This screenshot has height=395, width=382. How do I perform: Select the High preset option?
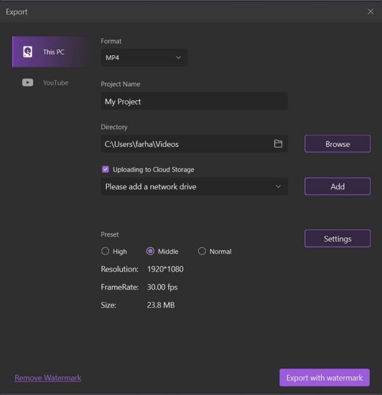click(x=106, y=251)
